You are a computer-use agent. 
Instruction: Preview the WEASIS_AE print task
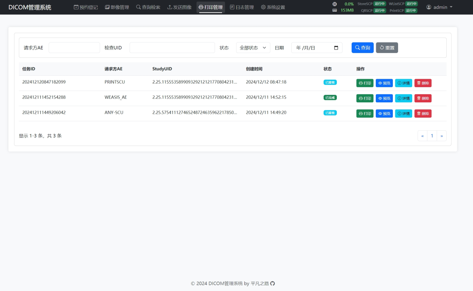coord(384,98)
